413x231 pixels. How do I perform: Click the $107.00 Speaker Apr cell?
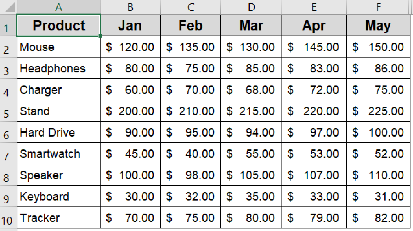pyautogui.click(x=314, y=175)
